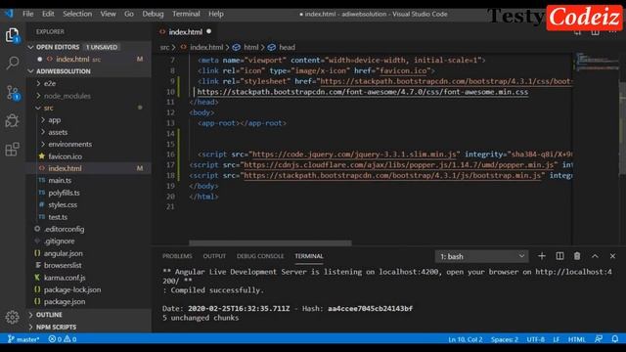Change HTML language mode in status bar
This screenshot has height=352, width=626.
pos(576,339)
